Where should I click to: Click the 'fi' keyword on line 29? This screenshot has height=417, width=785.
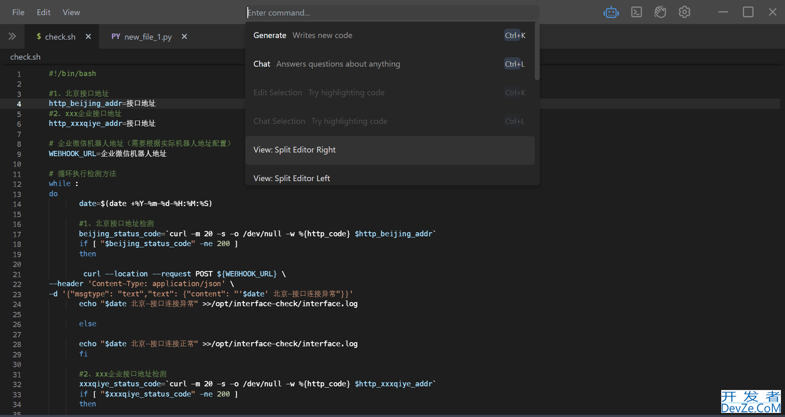(x=83, y=354)
